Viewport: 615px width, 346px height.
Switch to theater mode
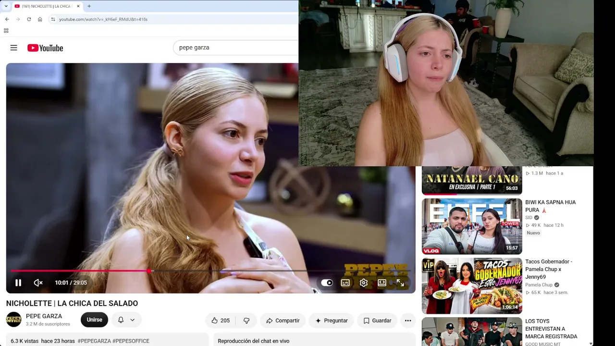coord(382,283)
